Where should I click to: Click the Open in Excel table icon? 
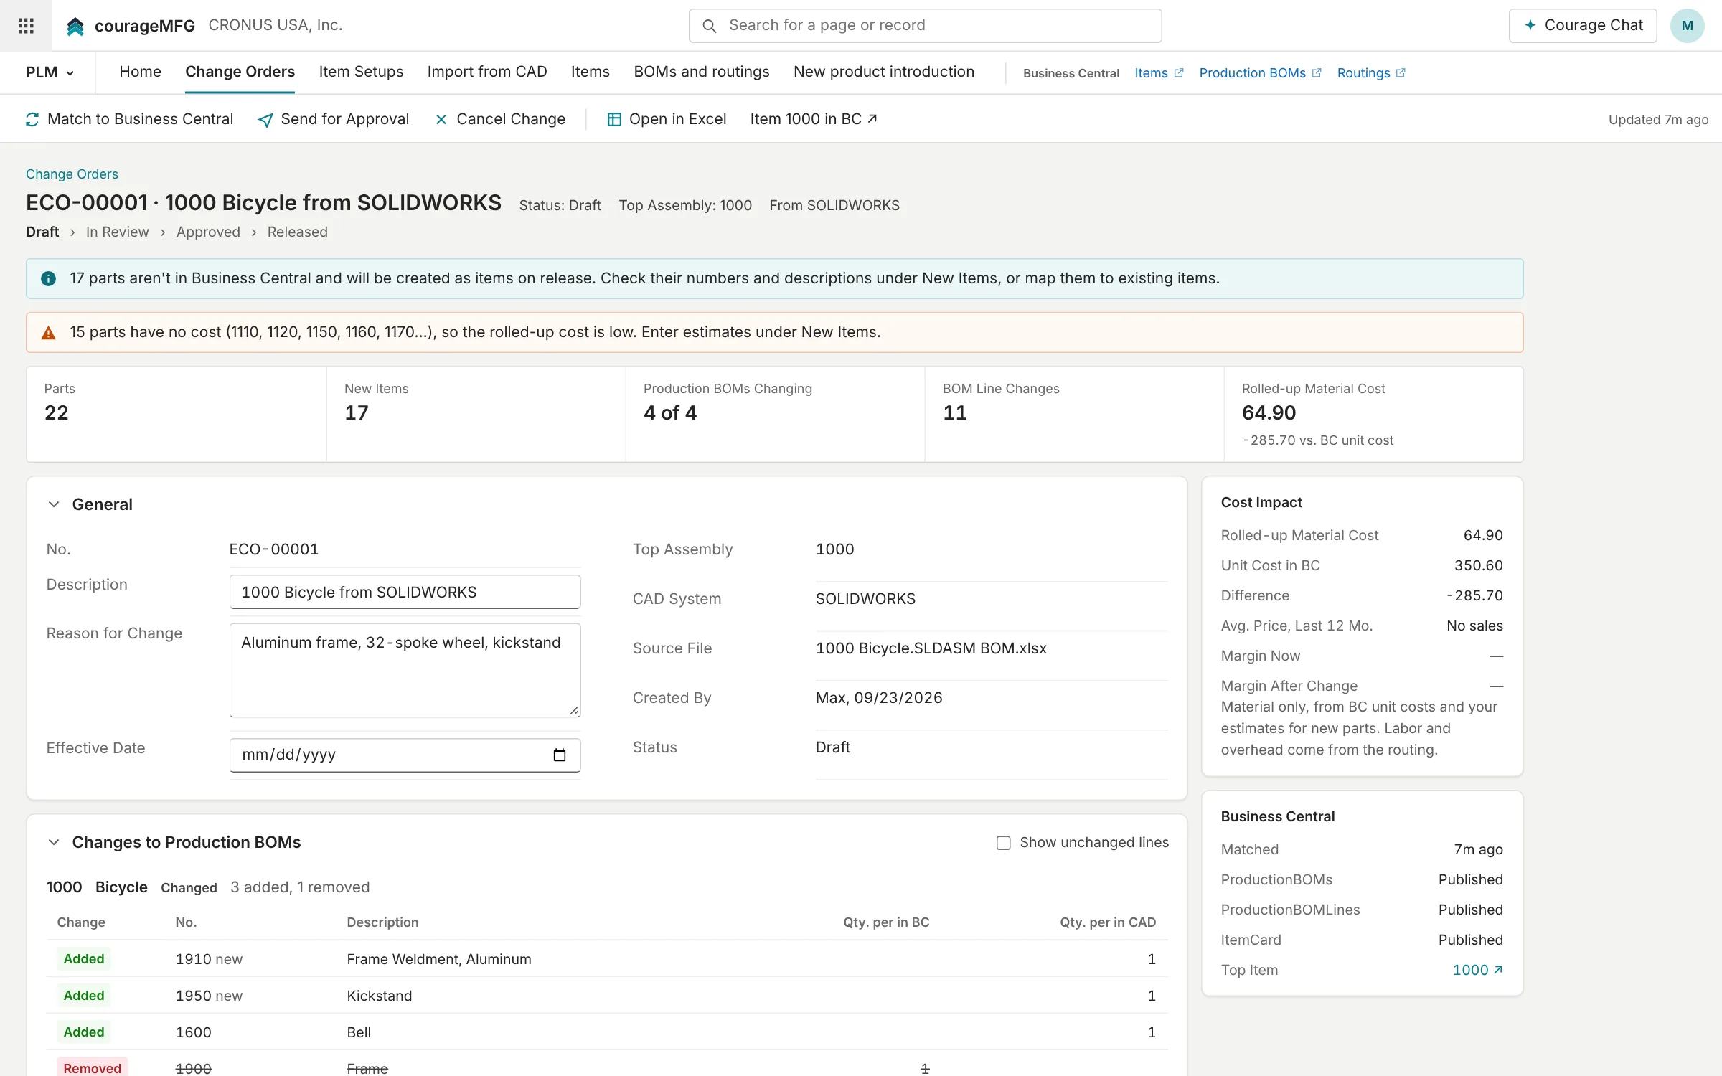(614, 119)
